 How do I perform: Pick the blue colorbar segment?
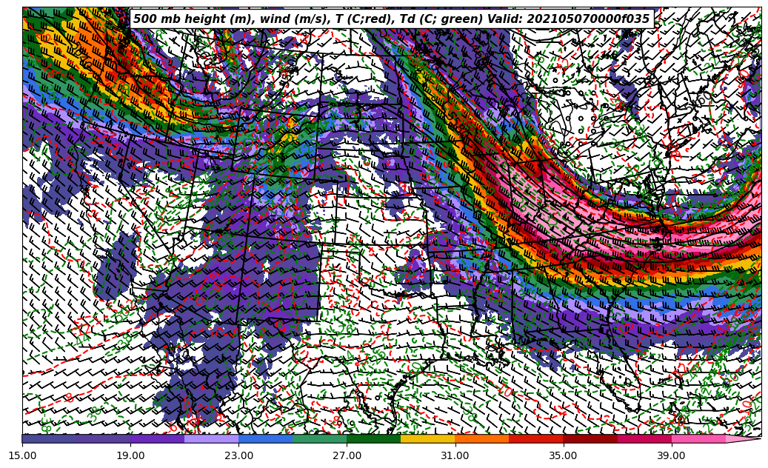coord(265,438)
